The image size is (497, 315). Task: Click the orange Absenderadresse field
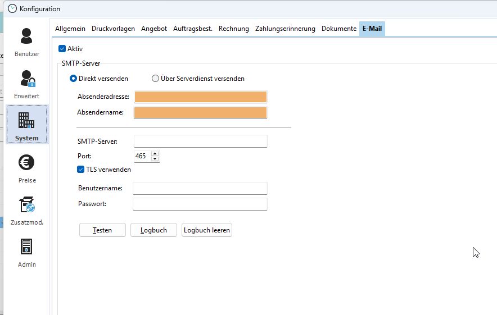(x=200, y=97)
